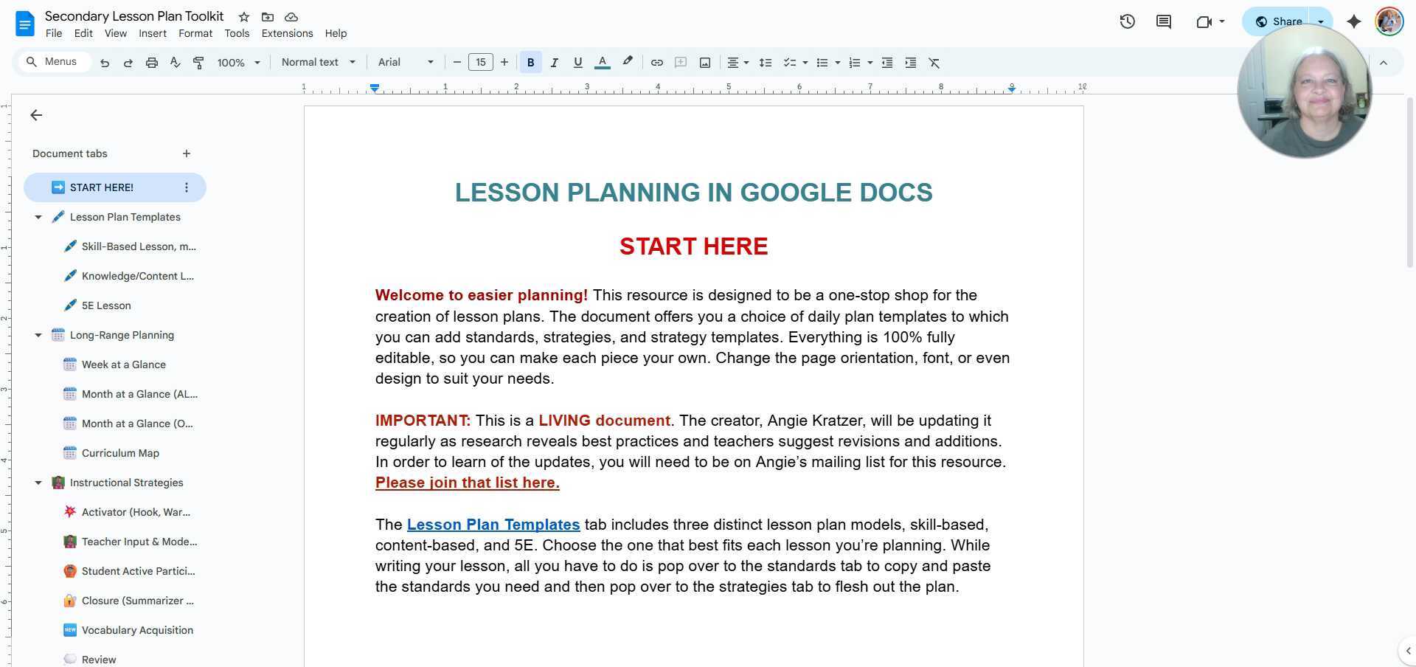The width and height of the screenshot is (1416, 667).
Task: Click the Undo icon in the toolbar
Action: [104, 62]
